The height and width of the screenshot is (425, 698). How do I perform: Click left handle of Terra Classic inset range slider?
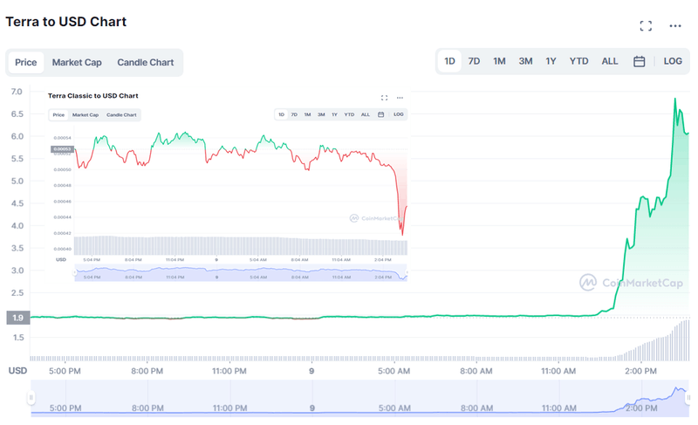click(x=75, y=272)
